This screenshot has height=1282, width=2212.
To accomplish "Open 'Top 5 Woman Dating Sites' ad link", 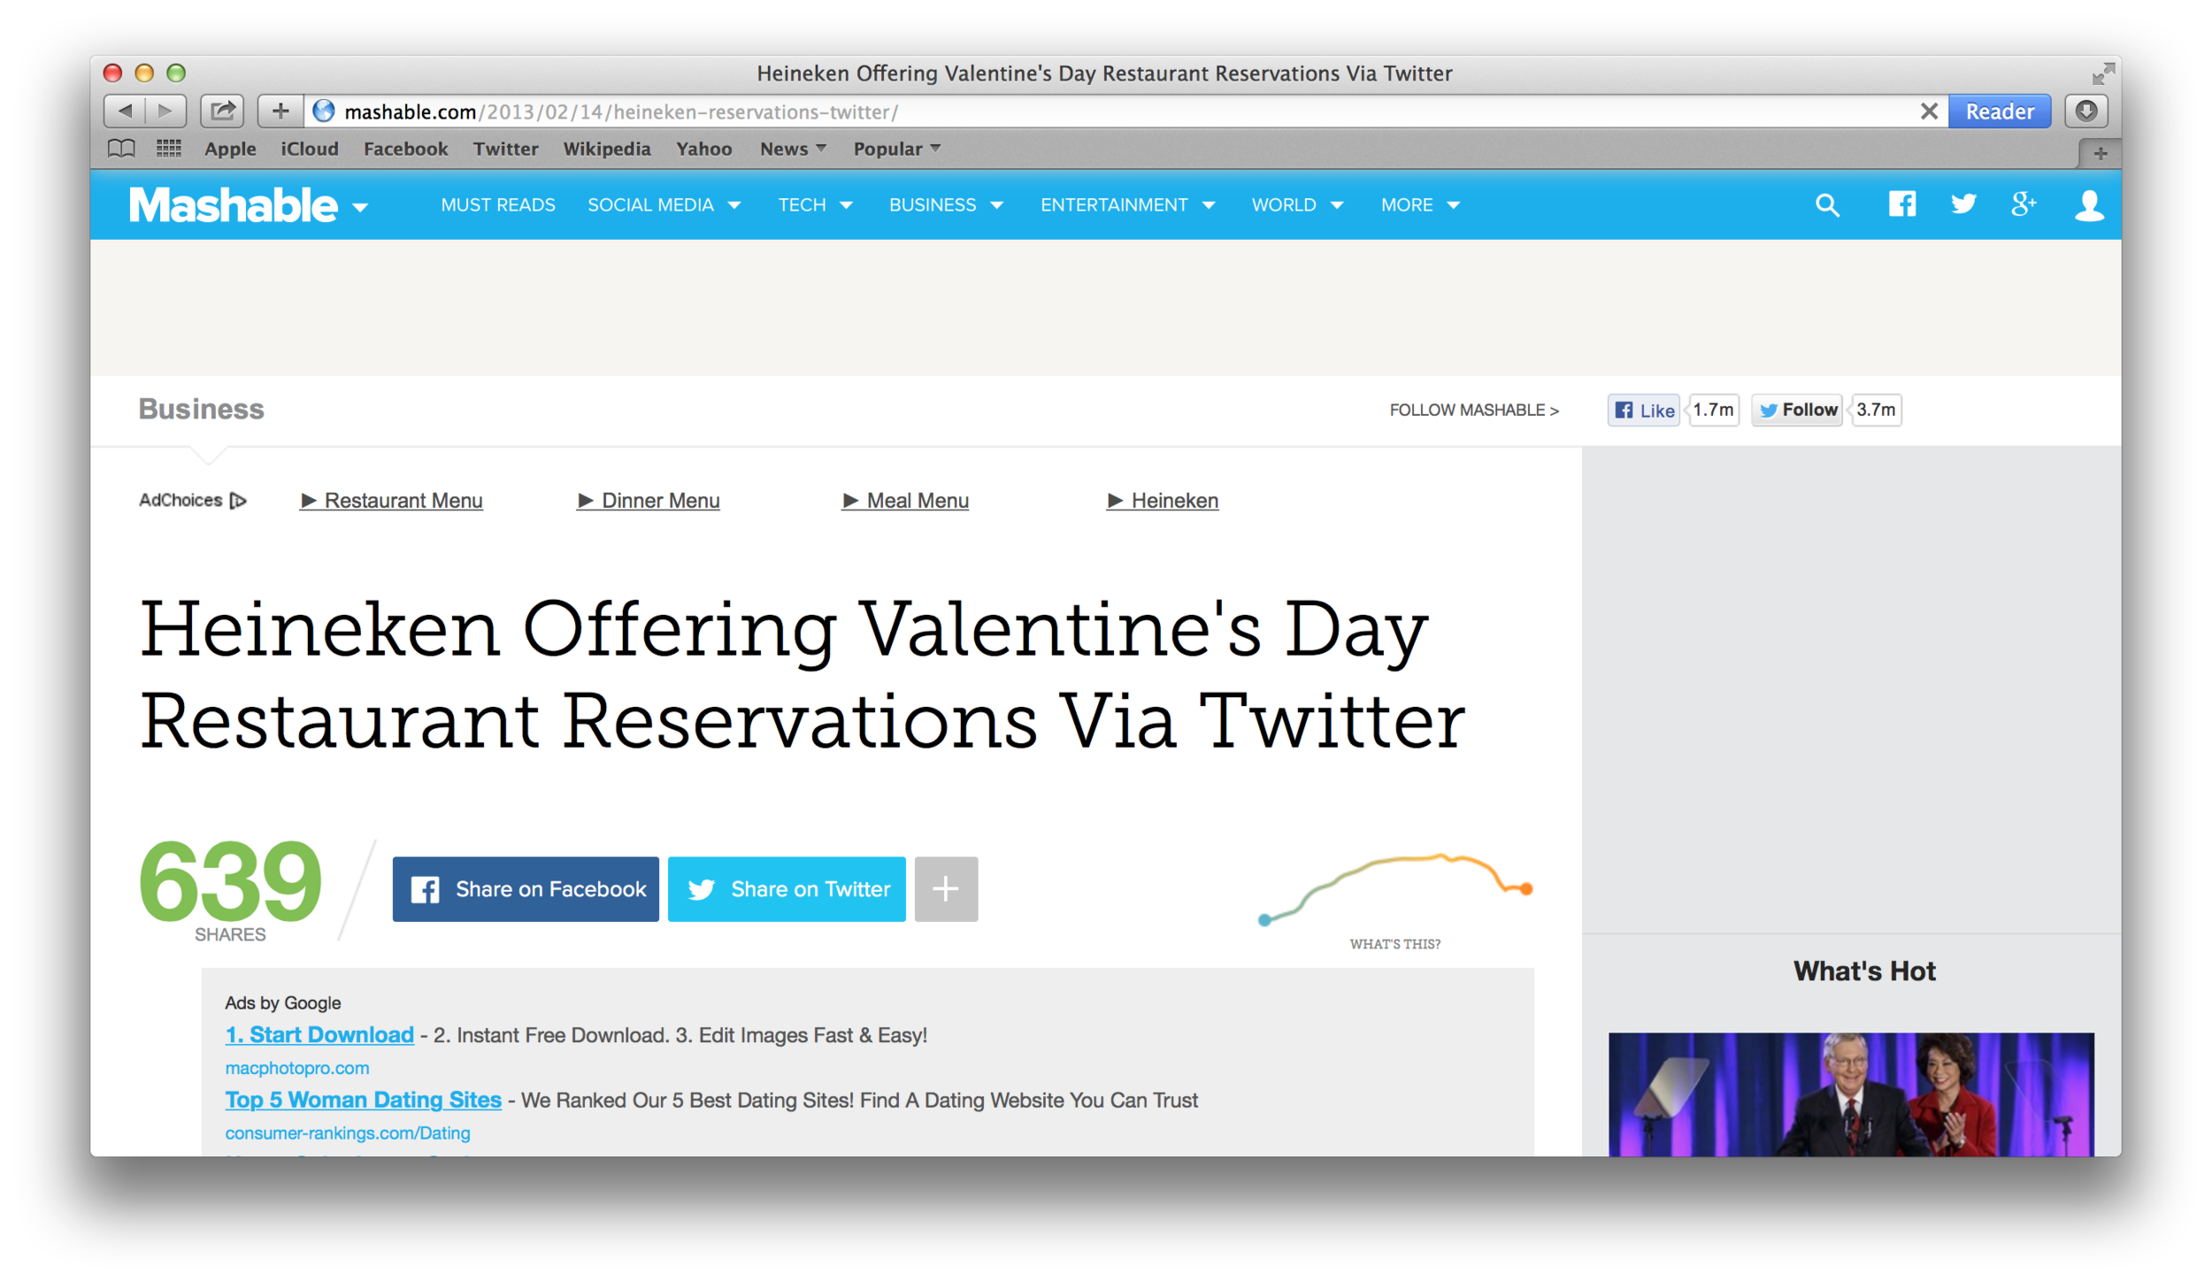I will point(363,1099).
